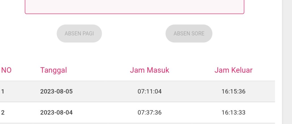Click the gray strip at the right edge

pos(287,62)
